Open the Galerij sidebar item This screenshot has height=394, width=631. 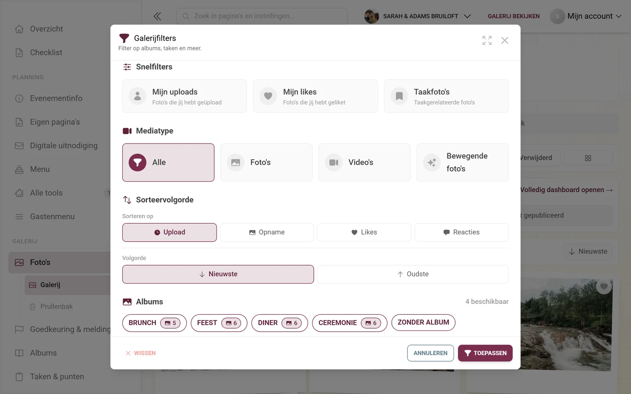[67, 285]
